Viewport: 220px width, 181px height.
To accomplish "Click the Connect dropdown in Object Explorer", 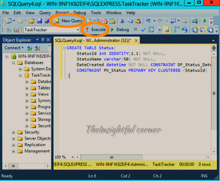I will [14, 48].
